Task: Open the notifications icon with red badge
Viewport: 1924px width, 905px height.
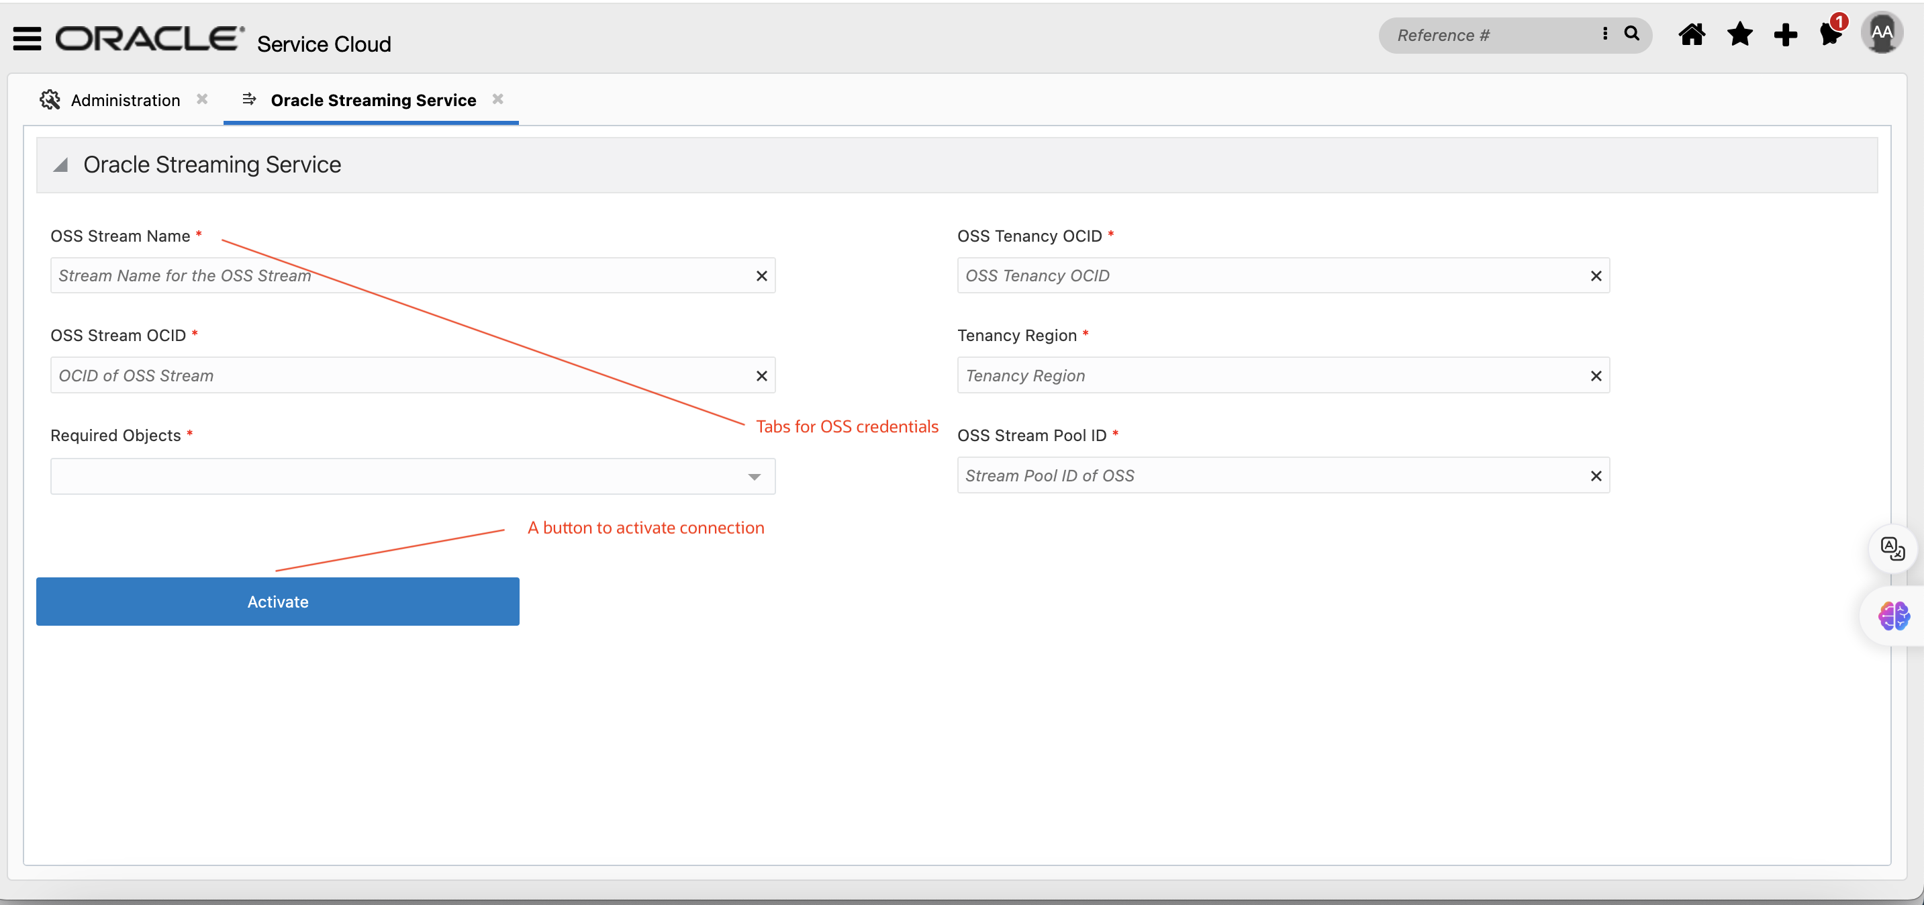Action: coord(1831,34)
